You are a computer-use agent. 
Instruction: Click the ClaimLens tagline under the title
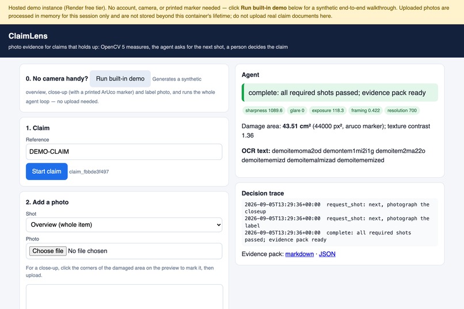(148, 47)
